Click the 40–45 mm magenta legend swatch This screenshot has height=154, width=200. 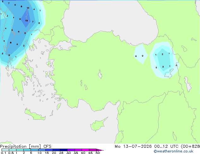[x=85, y=150]
